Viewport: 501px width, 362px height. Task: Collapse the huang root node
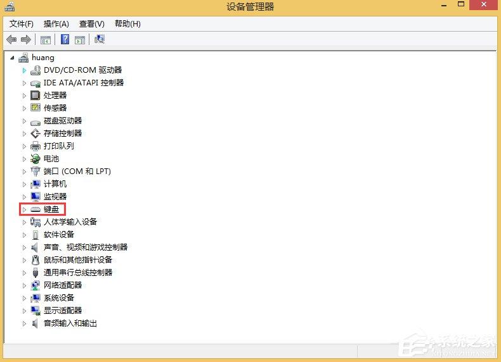click(x=13, y=58)
